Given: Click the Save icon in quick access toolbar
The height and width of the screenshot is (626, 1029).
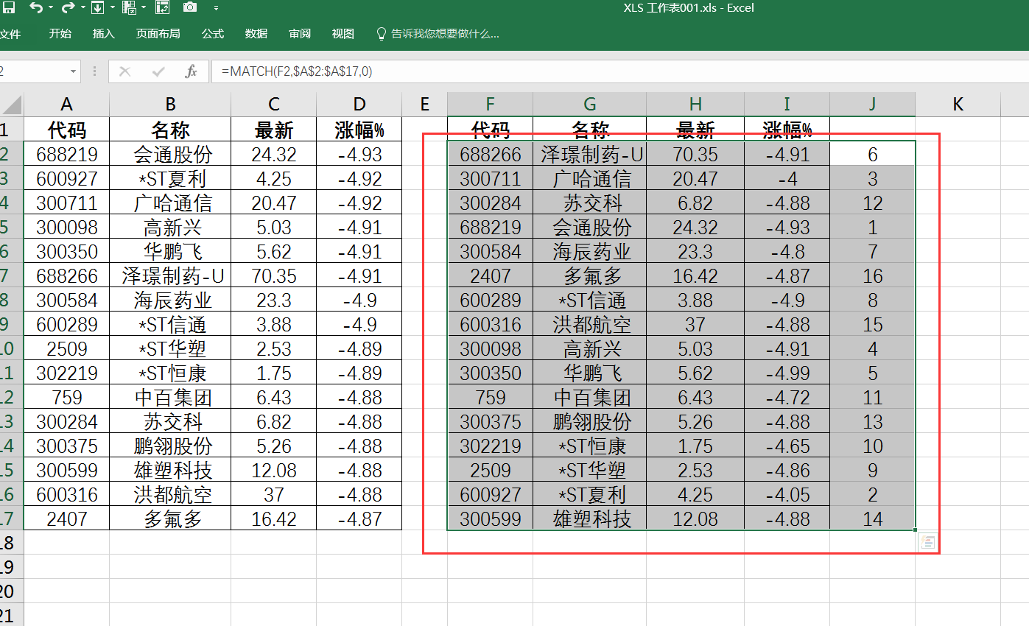Looking at the screenshot, I should tap(8, 8).
